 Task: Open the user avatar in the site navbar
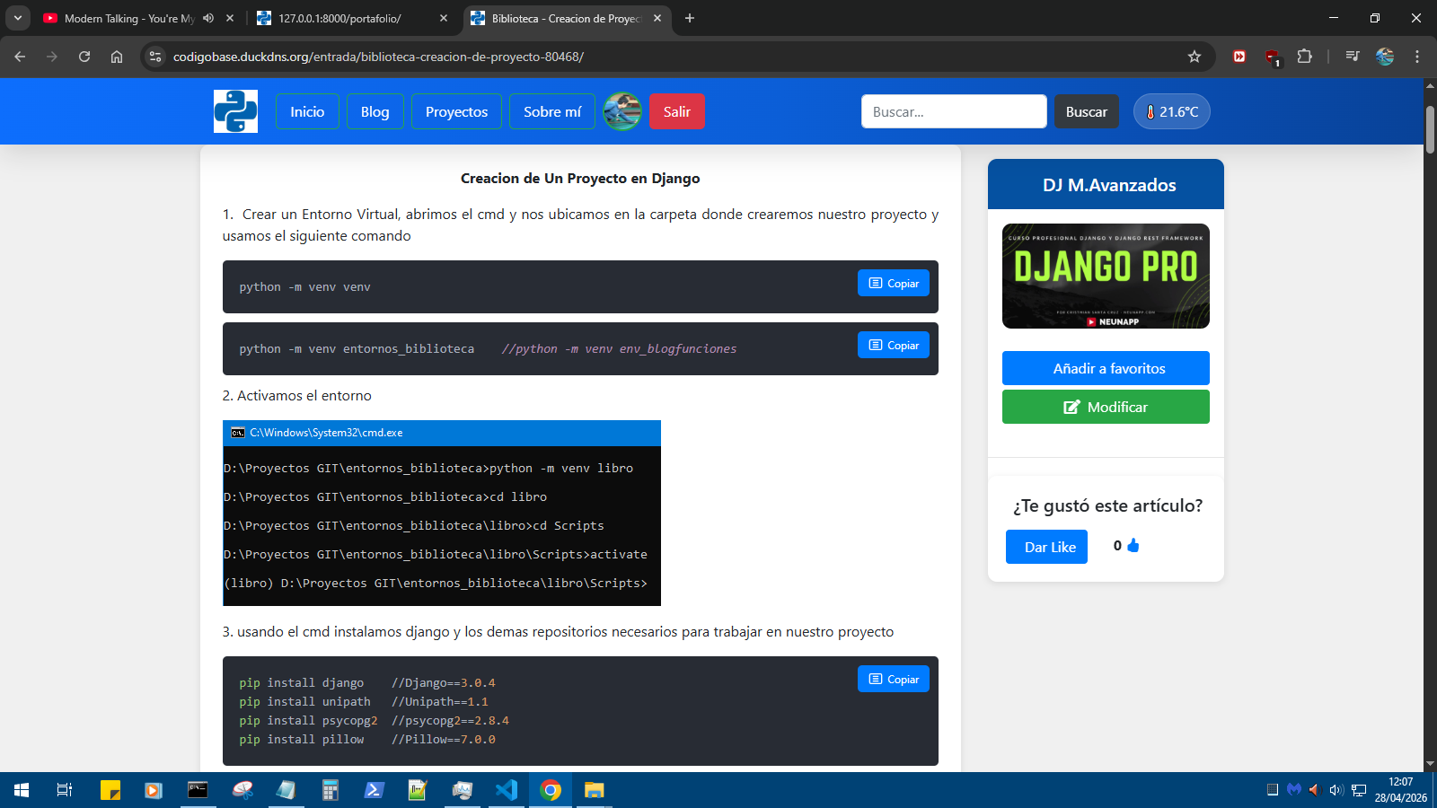622,111
